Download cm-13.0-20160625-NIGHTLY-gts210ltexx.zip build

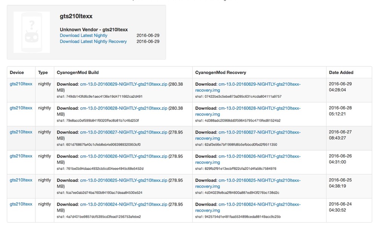point(124,180)
